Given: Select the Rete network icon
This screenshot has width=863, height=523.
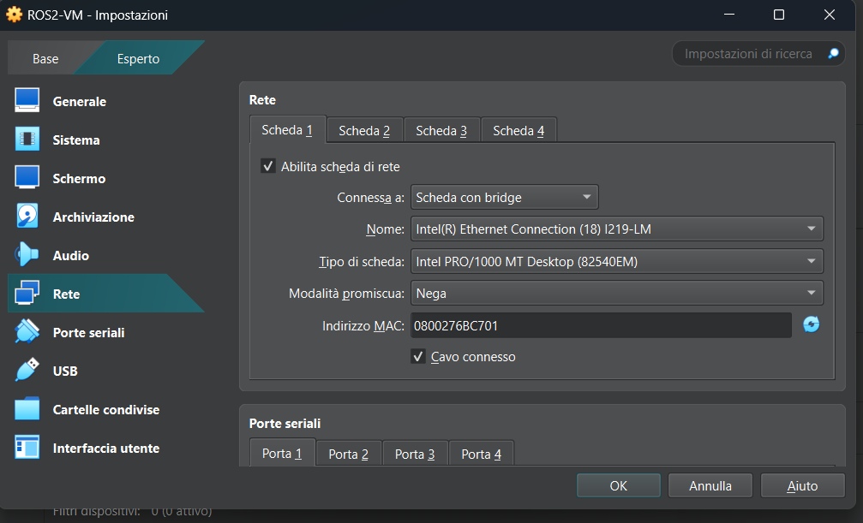Looking at the screenshot, I should pyautogui.click(x=27, y=293).
